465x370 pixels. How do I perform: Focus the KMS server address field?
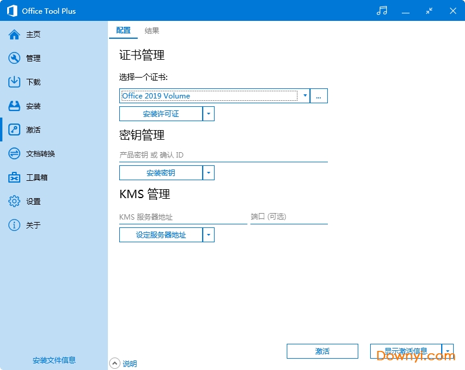[x=182, y=217]
